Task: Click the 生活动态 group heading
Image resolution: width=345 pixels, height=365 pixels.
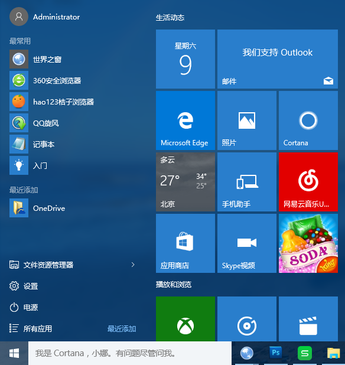Action: click(x=170, y=18)
